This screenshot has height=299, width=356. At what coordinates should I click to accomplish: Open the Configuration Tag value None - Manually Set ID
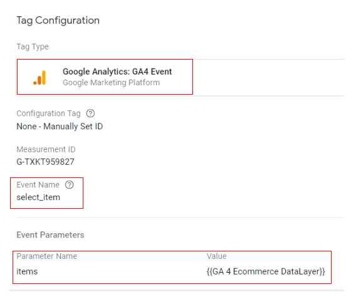point(60,126)
